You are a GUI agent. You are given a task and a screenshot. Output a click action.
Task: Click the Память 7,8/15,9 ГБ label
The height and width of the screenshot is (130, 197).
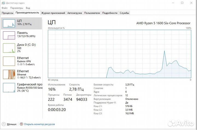pyautogui.click(x=26, y=34)
